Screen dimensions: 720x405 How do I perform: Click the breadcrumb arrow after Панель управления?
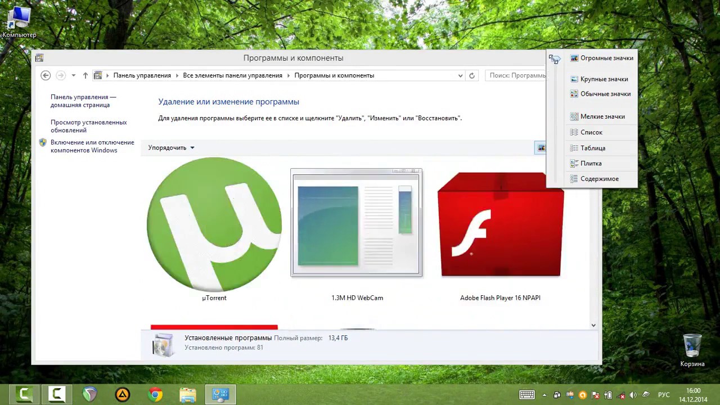tap(177, 75)
